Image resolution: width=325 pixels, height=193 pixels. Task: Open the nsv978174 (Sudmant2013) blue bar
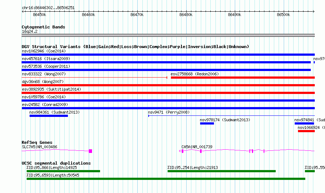pyautogui.click(x=207, y=123)
